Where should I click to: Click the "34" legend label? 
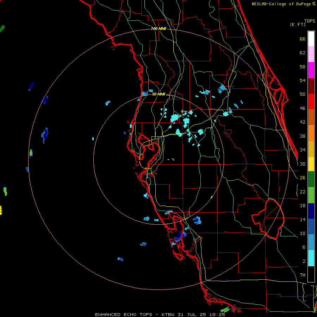tap(303, 150)
